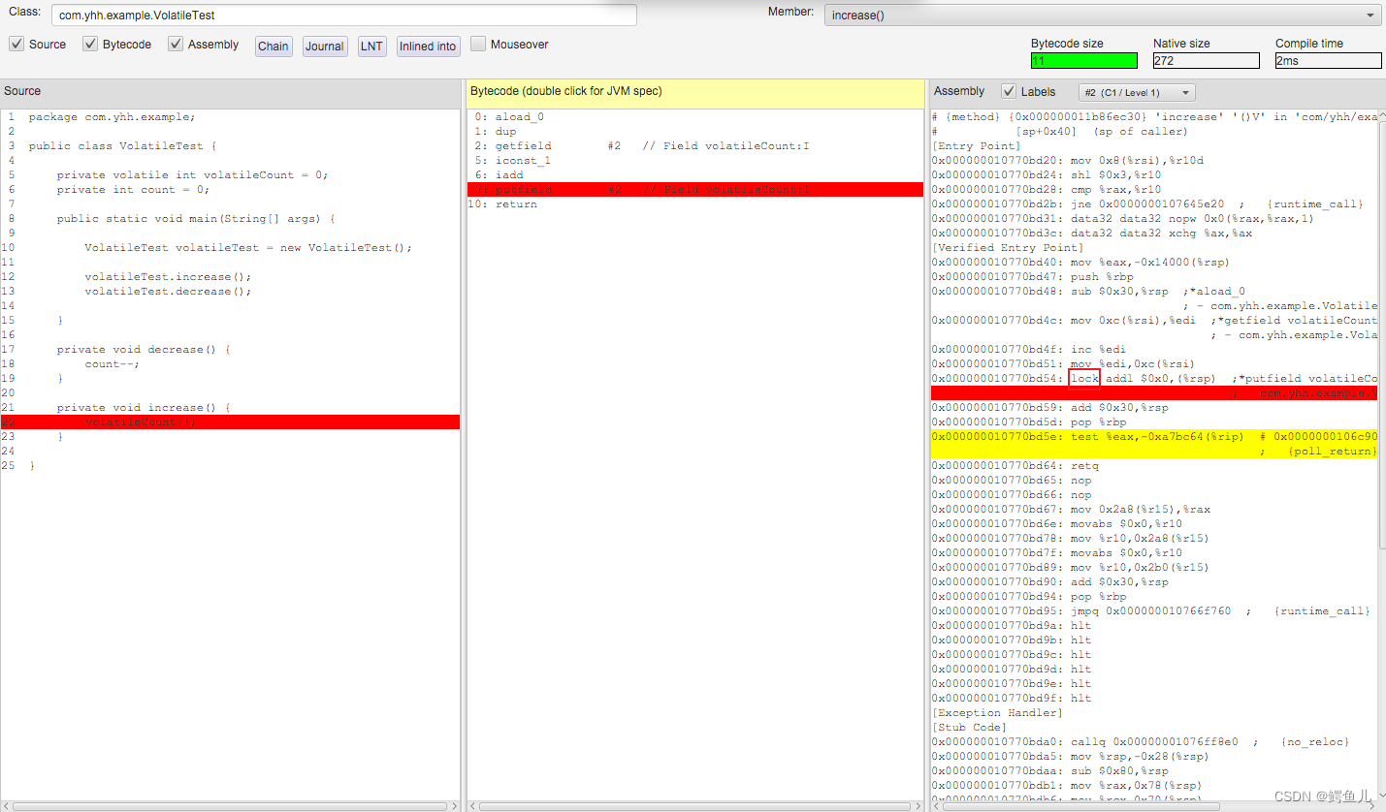Select bytecode line '10: return'
Viewport: 1386px width, 812px height.
(x=502, y=203)
